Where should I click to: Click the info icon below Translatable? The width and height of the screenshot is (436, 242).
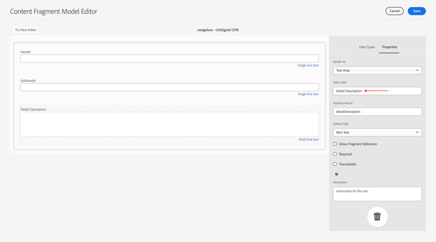pyautogui.click(x=337, y=174)
